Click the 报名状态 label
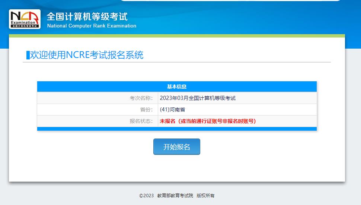Image resolution: width=361 pixels, height=205 pixels. tap(141, 121)
